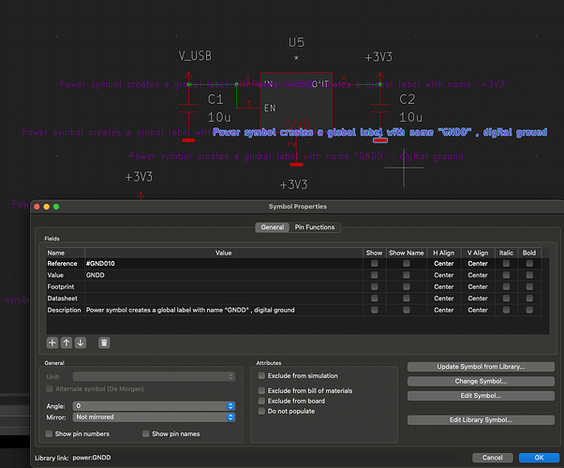This screenshot has height=468, width=564.
Task: Toggle Bold for Reference row
Action: pos(529,263)
